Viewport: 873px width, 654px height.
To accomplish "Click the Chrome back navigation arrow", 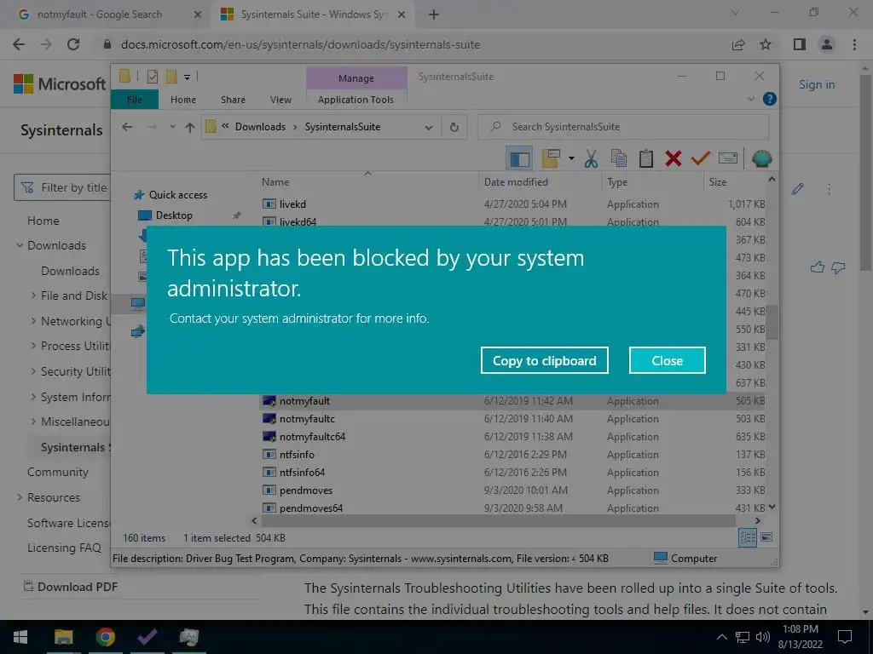I will 19,44.
